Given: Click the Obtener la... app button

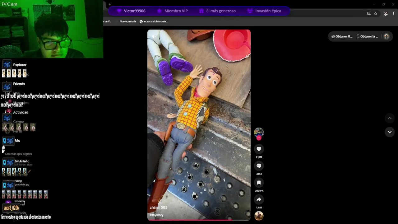Looking at the screenshot, I should pyautogui.click(x=367, y=36).
